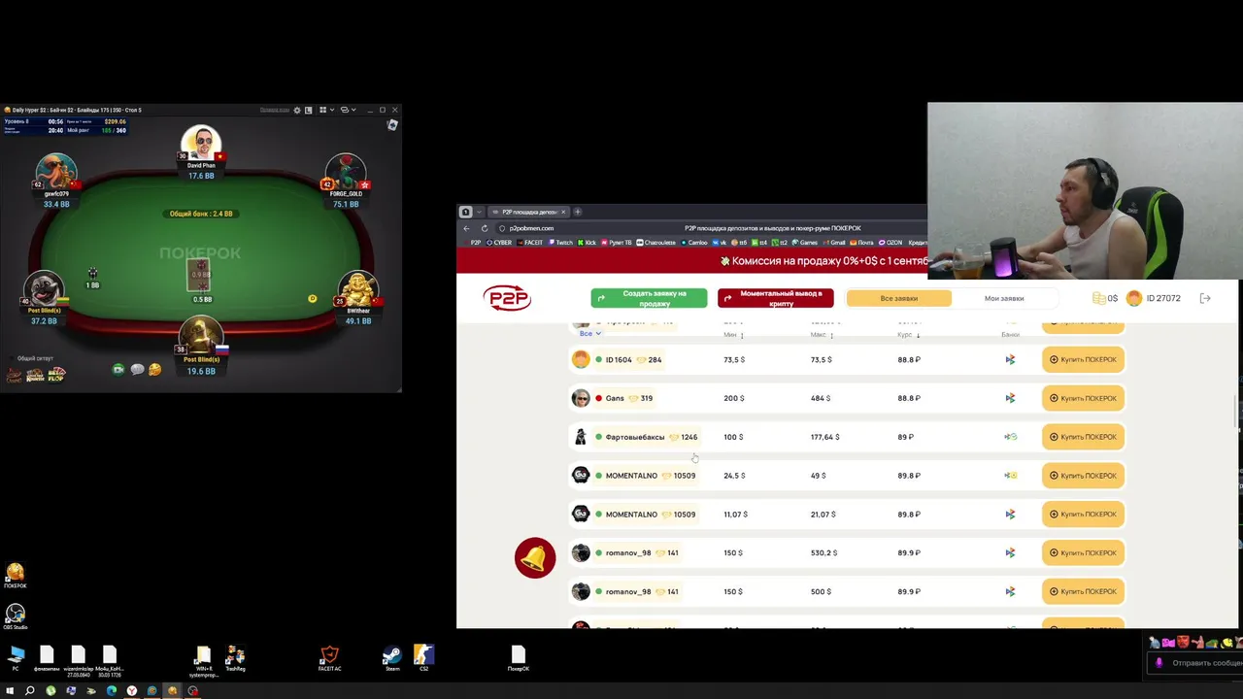1243x699 pixels.
Task: Open the taskbar search
Action: (30, 690)
